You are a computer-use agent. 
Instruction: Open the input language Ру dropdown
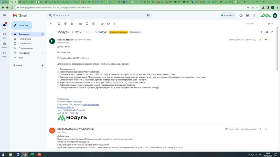pos(270,24)
